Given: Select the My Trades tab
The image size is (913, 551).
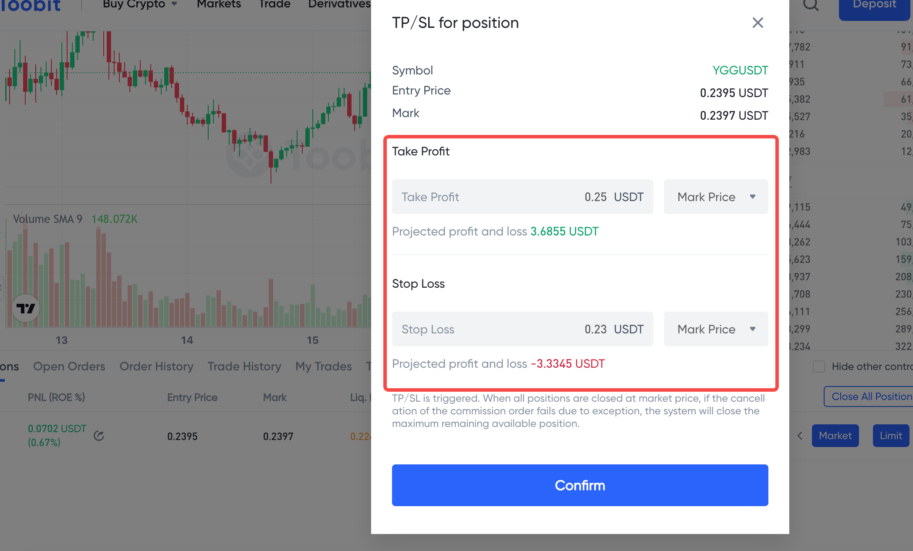Looking at the screenshot, I should click(x=323, y=366).
